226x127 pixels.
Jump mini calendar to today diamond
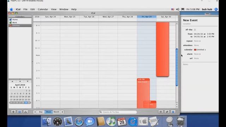pyautogui.click(x=20, y=81)
